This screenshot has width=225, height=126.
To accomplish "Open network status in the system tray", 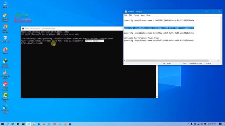I will [198, 124].
